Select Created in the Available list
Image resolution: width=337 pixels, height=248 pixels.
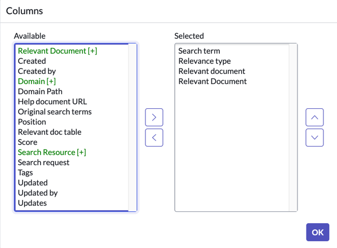pyautogui.click(x=32, y=61)
